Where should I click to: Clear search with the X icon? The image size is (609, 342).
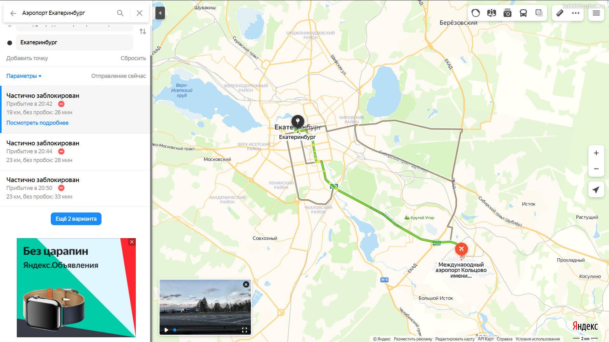click(140, 13)
